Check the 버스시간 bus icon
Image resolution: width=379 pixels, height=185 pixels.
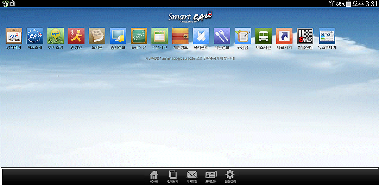click(x=264, y=36)
